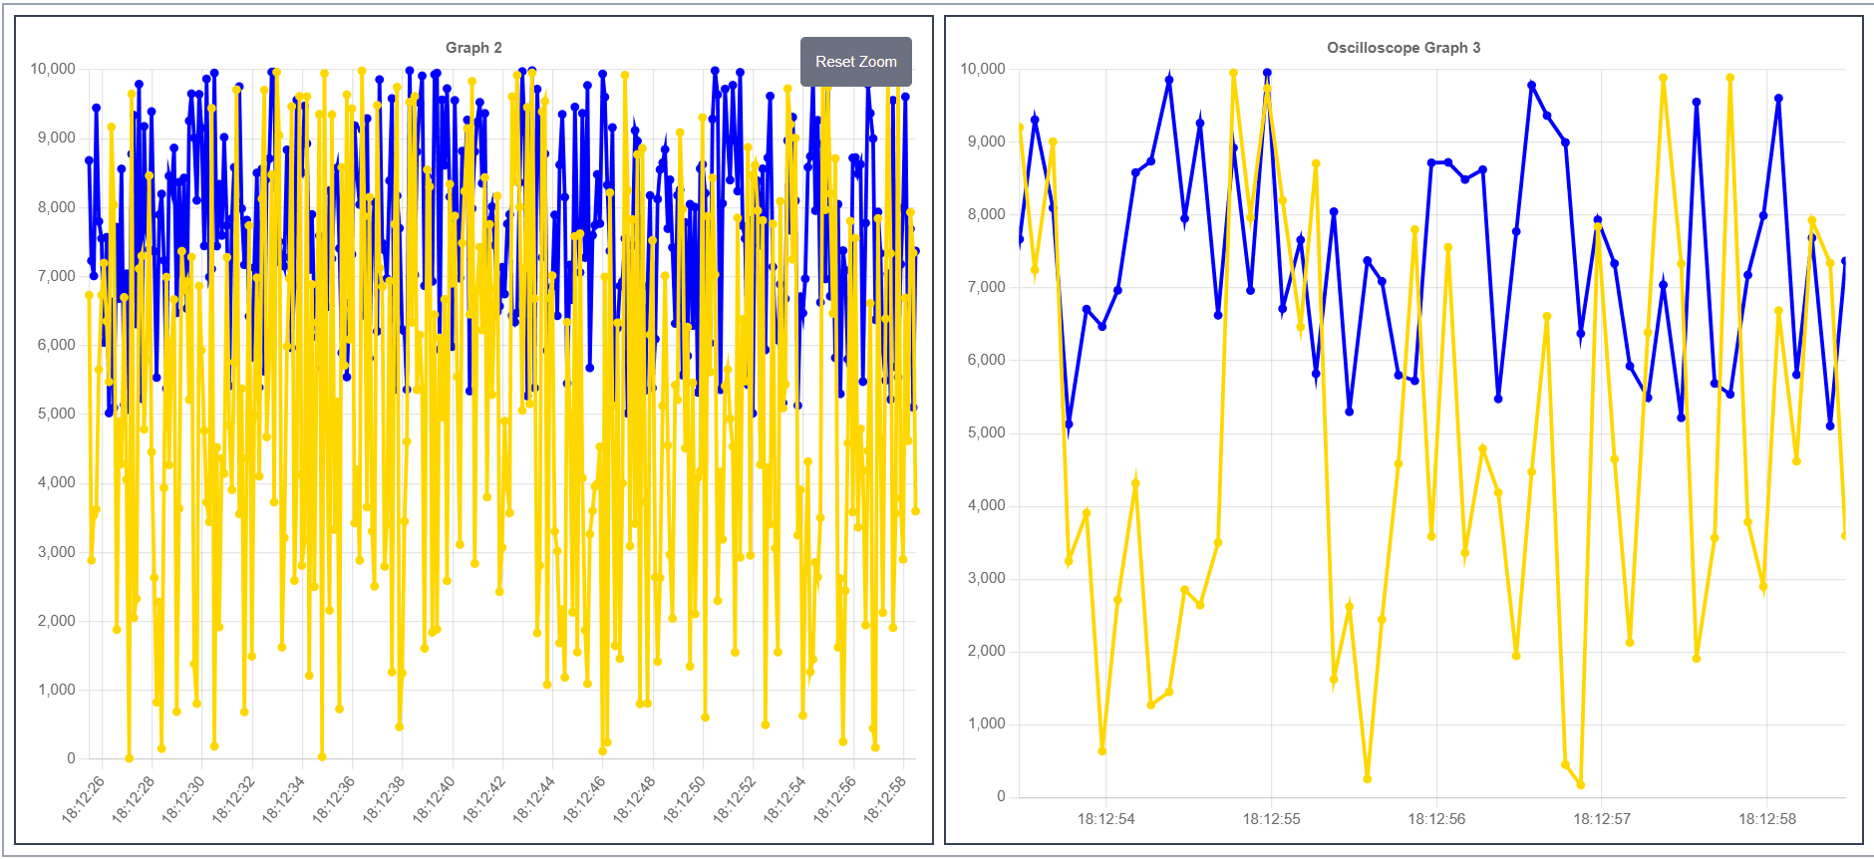Click the 18:12:55 label on the time axis
The image size is (1874, 859).
1271,819
